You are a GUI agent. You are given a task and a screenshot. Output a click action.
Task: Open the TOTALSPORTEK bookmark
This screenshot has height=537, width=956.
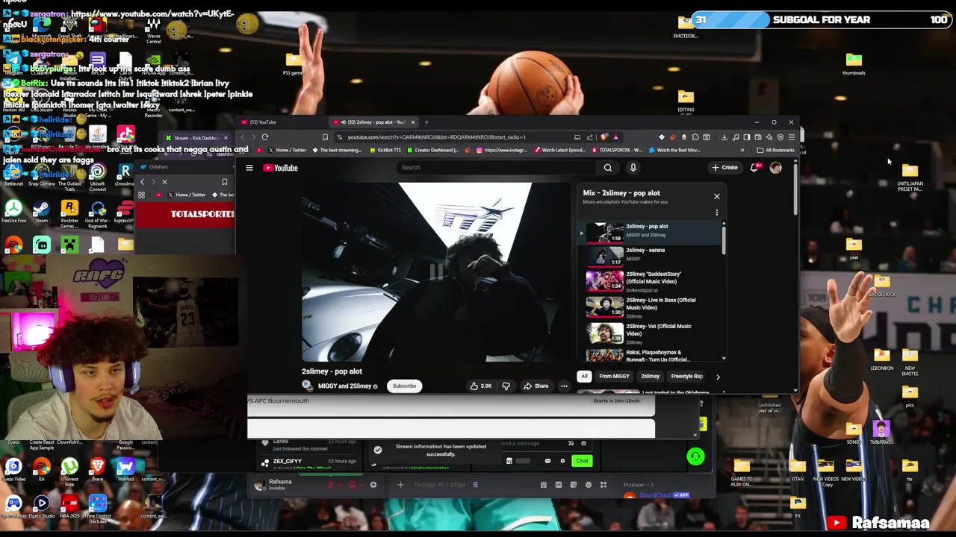coord(617,150)
